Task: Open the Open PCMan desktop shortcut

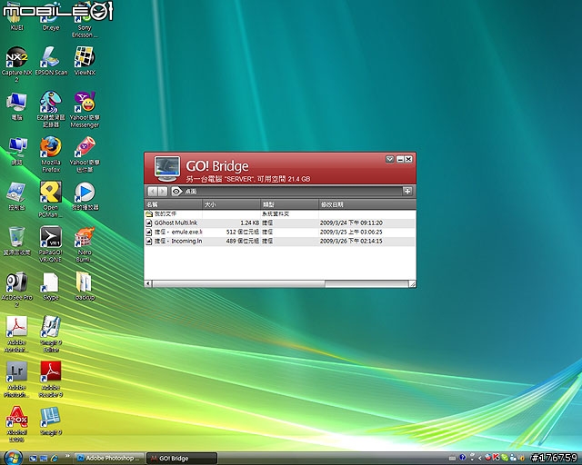Action: pyautogui.click(x=51, y=200)
